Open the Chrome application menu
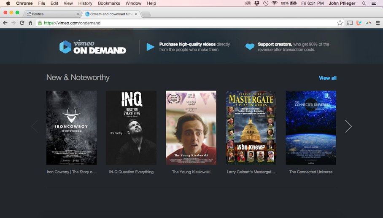Image resolution: width=383 pixels, height=218 pixels. [x=24, y=3]
